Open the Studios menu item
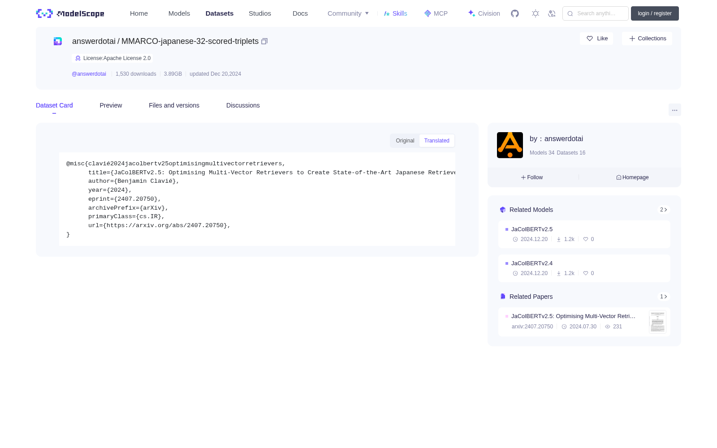This screenshot has width=717, height=448. coord(260,13)
